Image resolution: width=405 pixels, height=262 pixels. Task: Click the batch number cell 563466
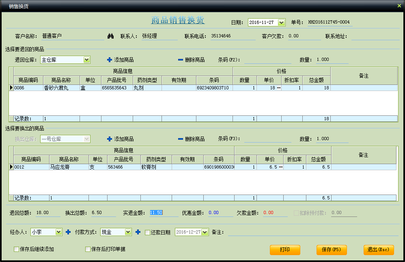click(x=124, y=167)
